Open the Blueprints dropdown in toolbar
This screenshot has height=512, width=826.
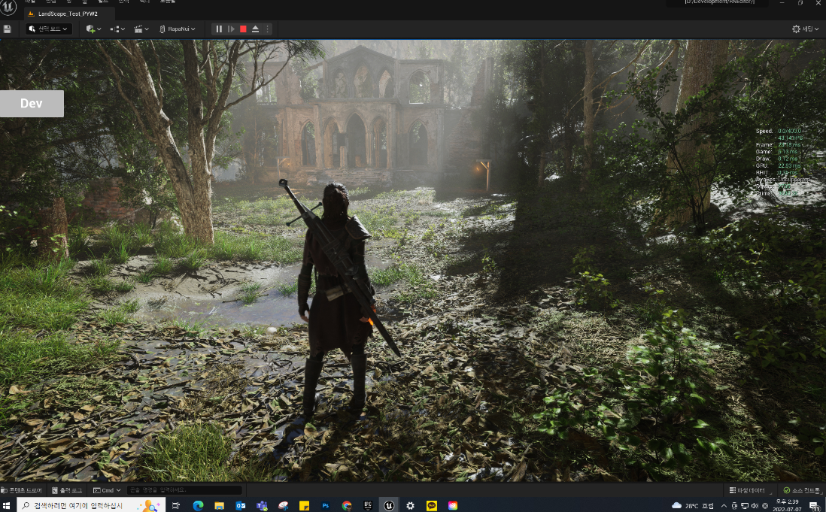pyautogui.click(x=117, y=29)
